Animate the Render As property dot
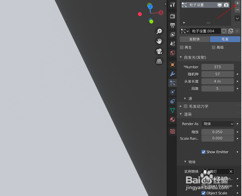242x196 pixels. (x=237, y=124)
